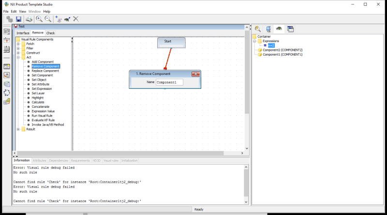Select Highlight in the Act list
Screen dimensions: 387x215
(38, 98)
